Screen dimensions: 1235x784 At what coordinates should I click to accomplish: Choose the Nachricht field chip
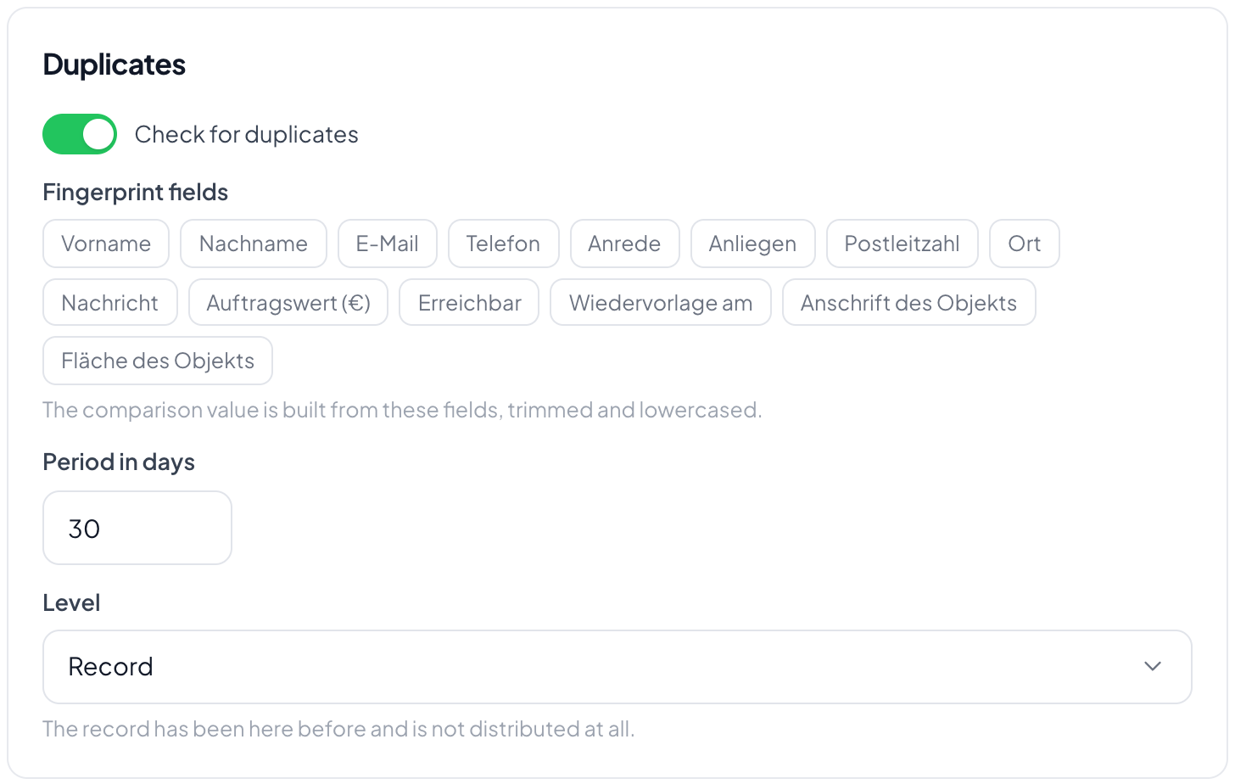tap(110, 302)
